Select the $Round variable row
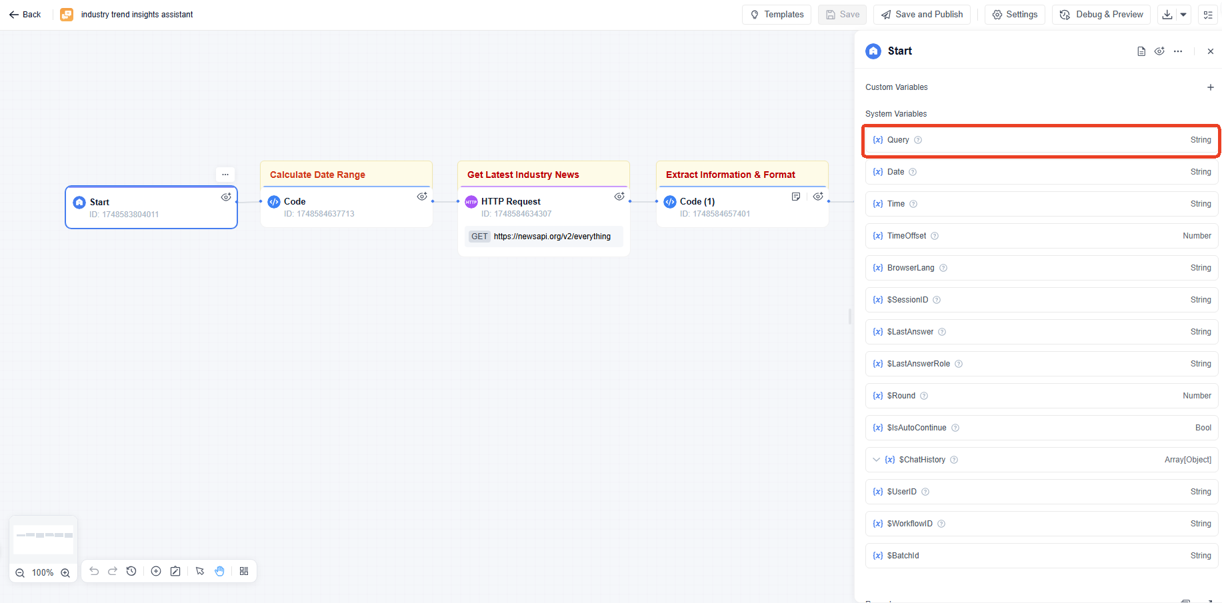 [x=1041, y=396]
